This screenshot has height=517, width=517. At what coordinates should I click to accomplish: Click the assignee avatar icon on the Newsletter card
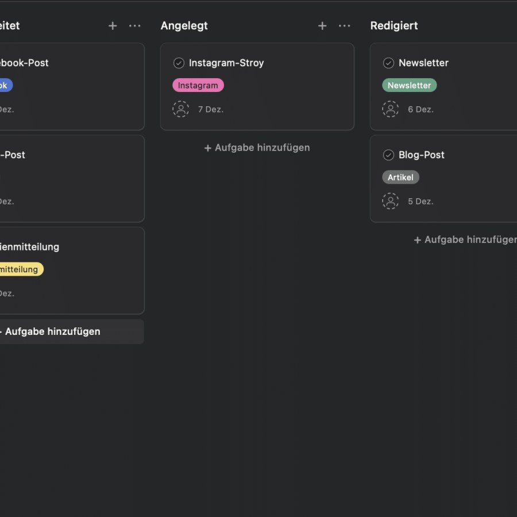pyautogui.click(x=391, y=109)
